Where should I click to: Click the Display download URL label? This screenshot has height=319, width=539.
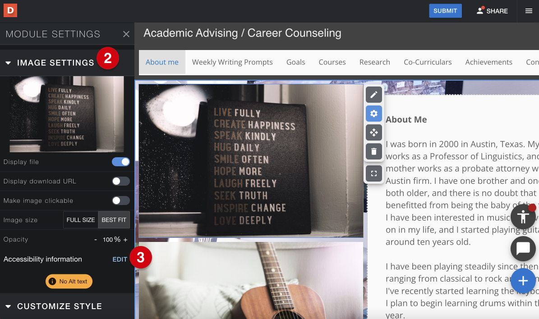[40, 181]
